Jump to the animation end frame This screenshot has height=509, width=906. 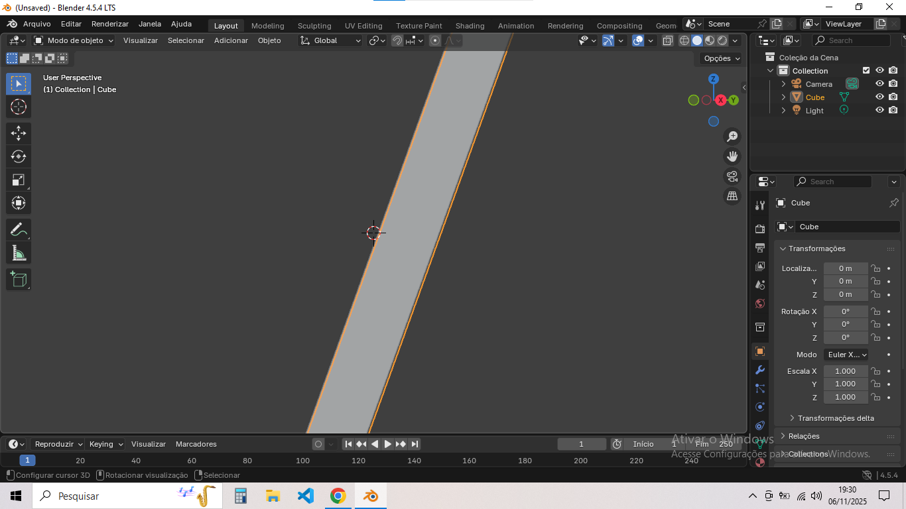coord(415,444)
